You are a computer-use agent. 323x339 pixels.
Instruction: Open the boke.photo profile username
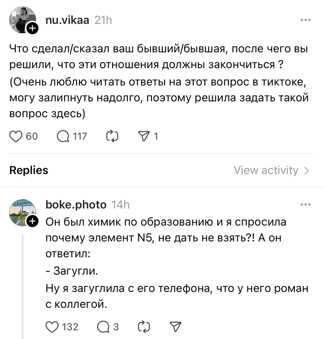76,204
